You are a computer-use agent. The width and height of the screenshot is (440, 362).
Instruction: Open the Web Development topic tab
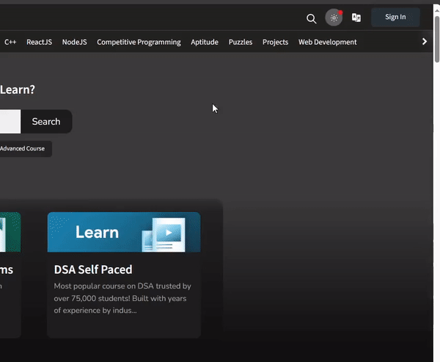(328, 42)
